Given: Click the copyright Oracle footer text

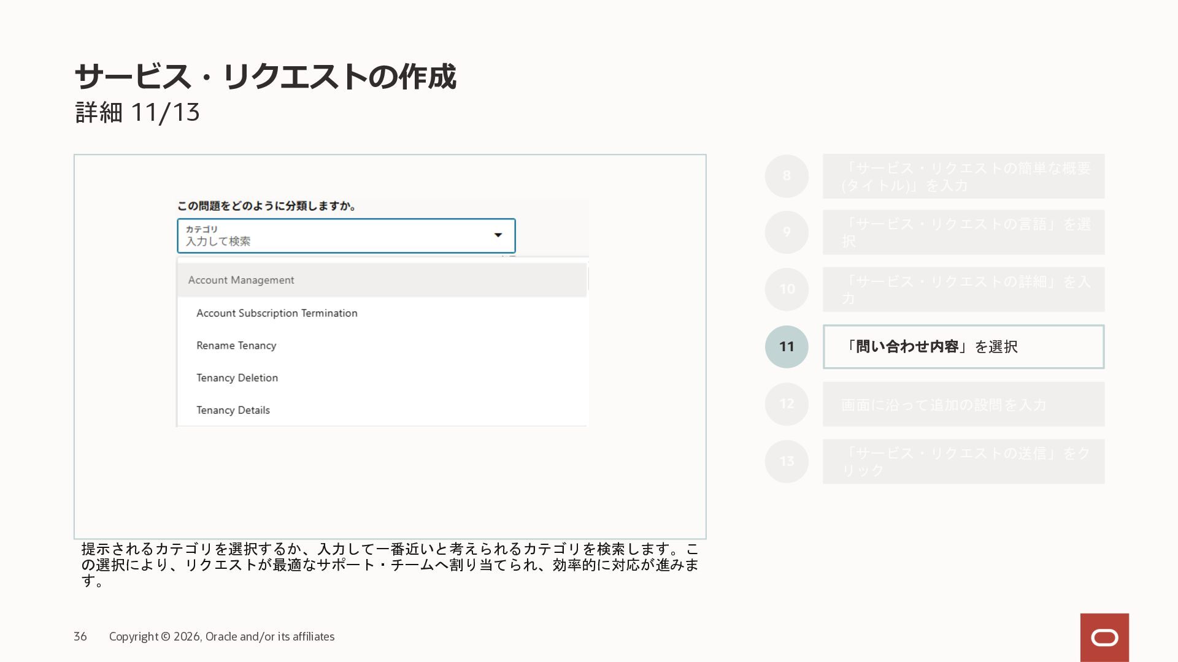Looking at the screenshot, I should (x=221, y=637).
